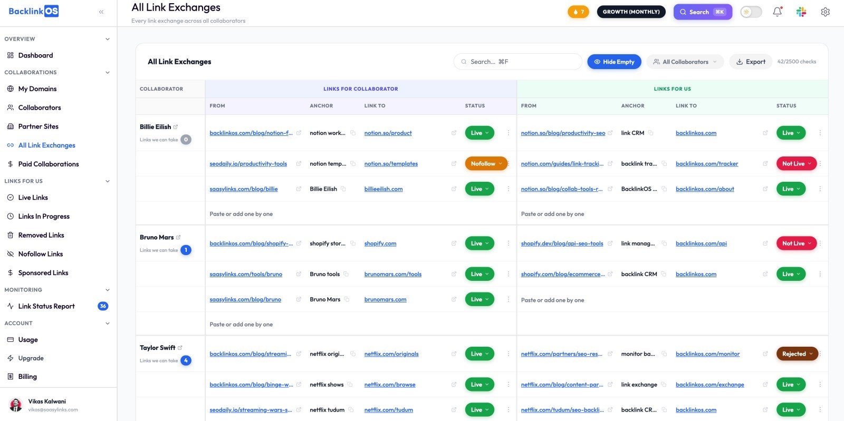Toggle the Hide Empty filter
Screen dimensions: 844x421
pos(615,62)
